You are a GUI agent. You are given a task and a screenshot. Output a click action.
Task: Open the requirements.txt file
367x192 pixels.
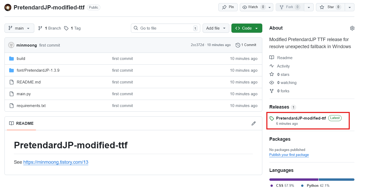point(31,106)
